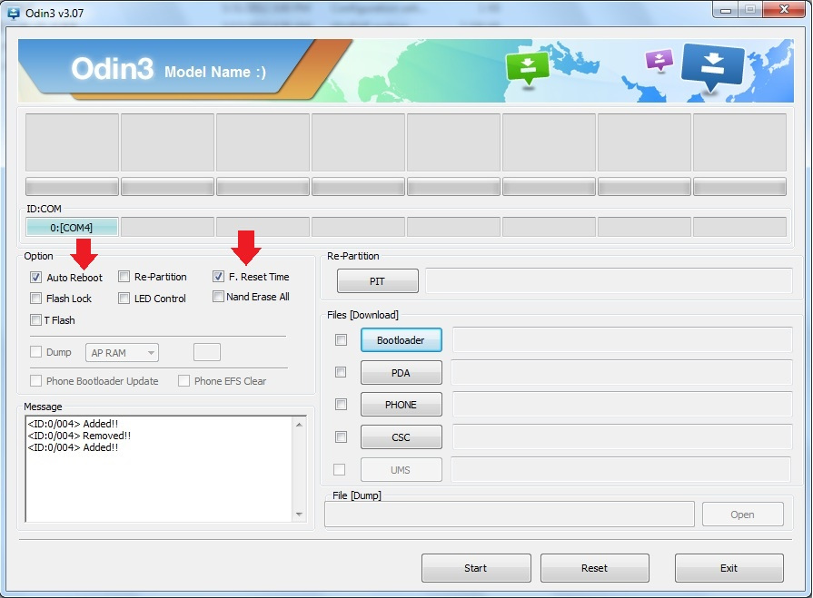Screen dimensions: 813x598
Task: Select the CSC file button
Action: (x=401, y=437)
